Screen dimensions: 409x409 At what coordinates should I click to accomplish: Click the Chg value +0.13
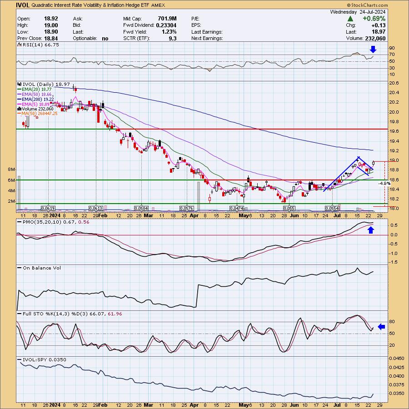point(379,25)
